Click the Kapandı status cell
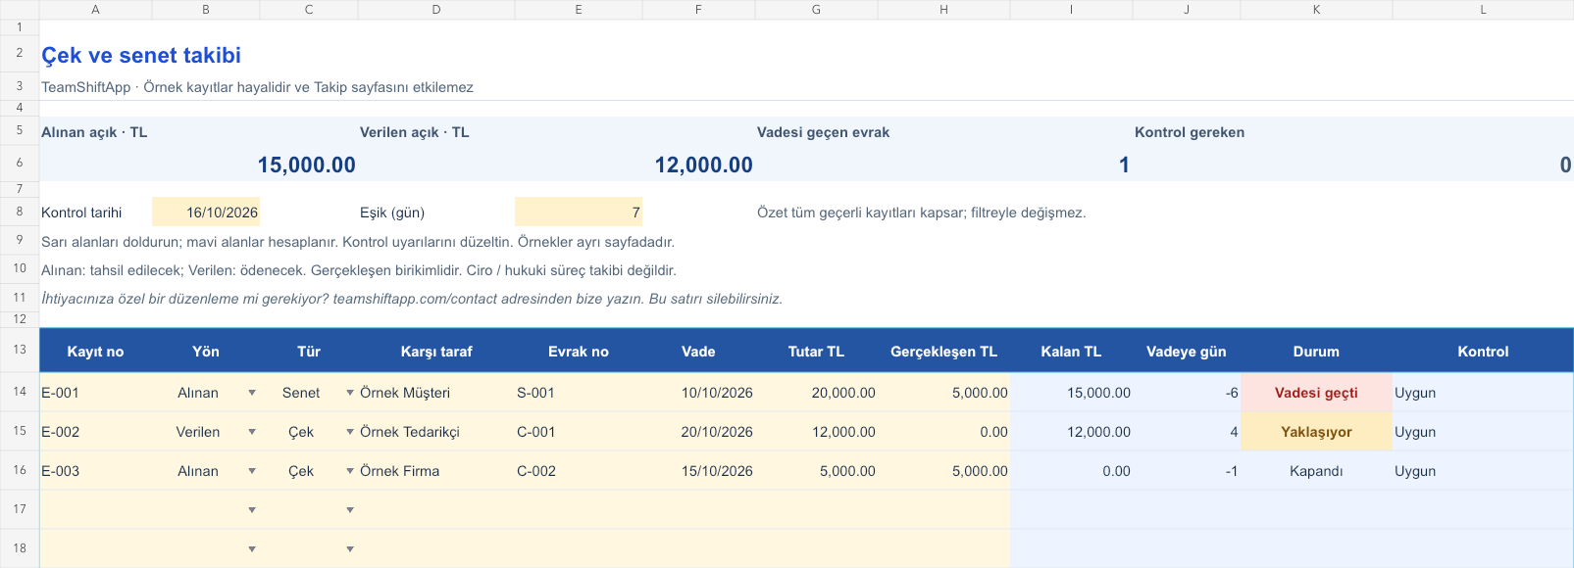 tap(1316, 471)
